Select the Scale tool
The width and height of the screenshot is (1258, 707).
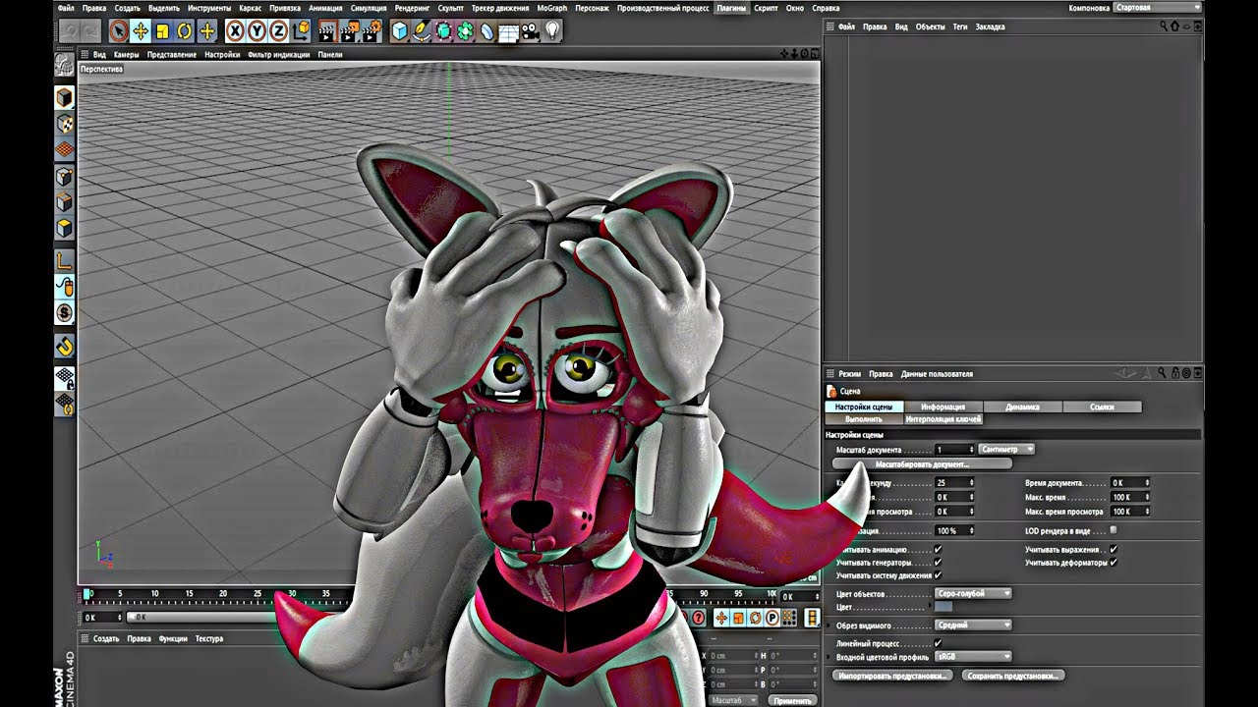(162, 31)
